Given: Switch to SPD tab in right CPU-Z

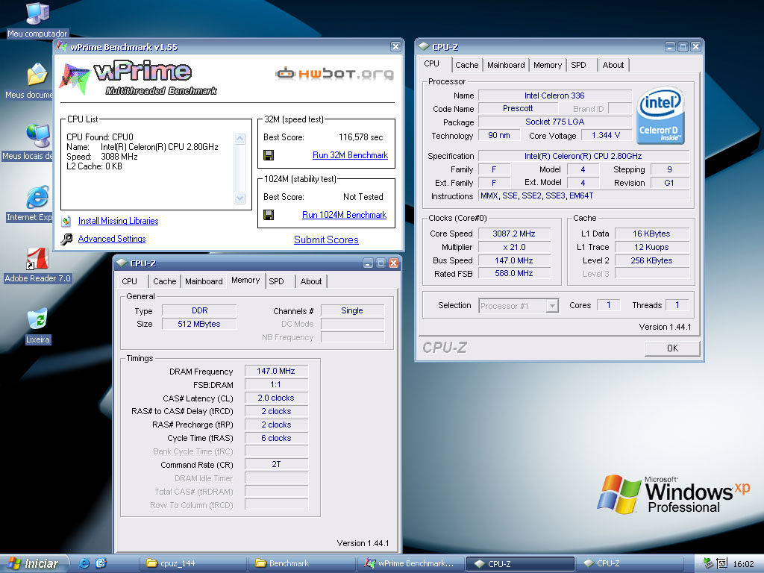Looking at the screenshot, I should point(578,65).
